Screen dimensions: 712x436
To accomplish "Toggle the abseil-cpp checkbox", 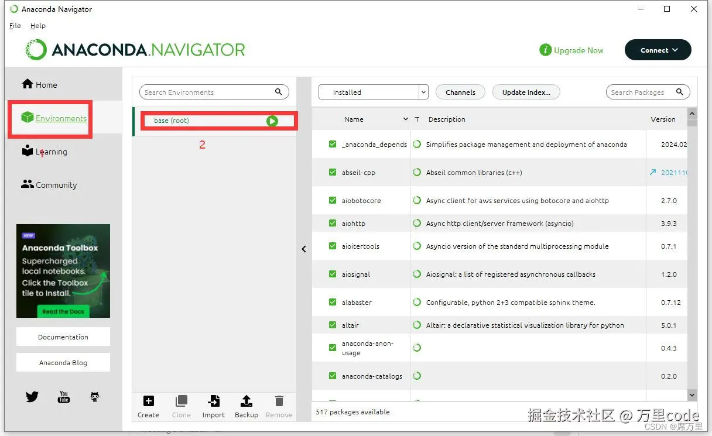I will point(333,172).
